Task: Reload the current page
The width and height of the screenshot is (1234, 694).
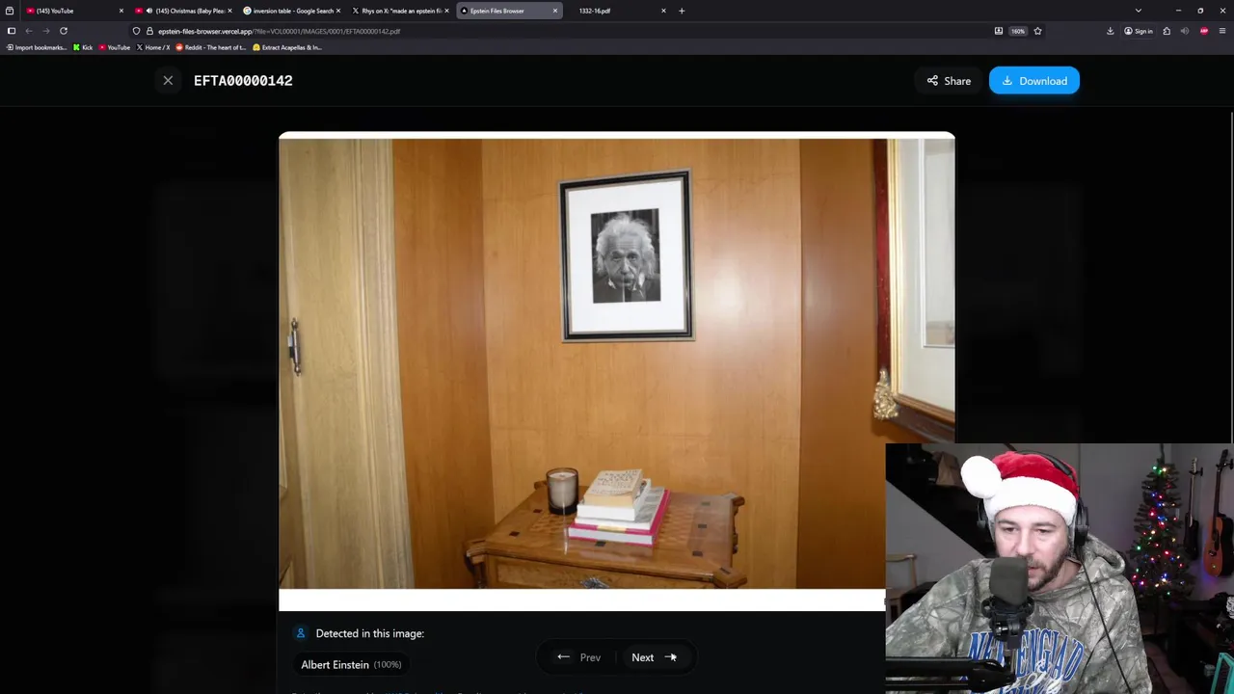Action: point(64,31)
